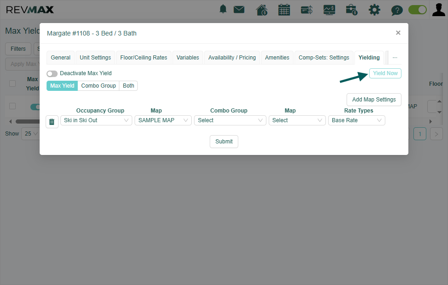Open the SAMPLE MAP dropdown

tap(163, 120)
